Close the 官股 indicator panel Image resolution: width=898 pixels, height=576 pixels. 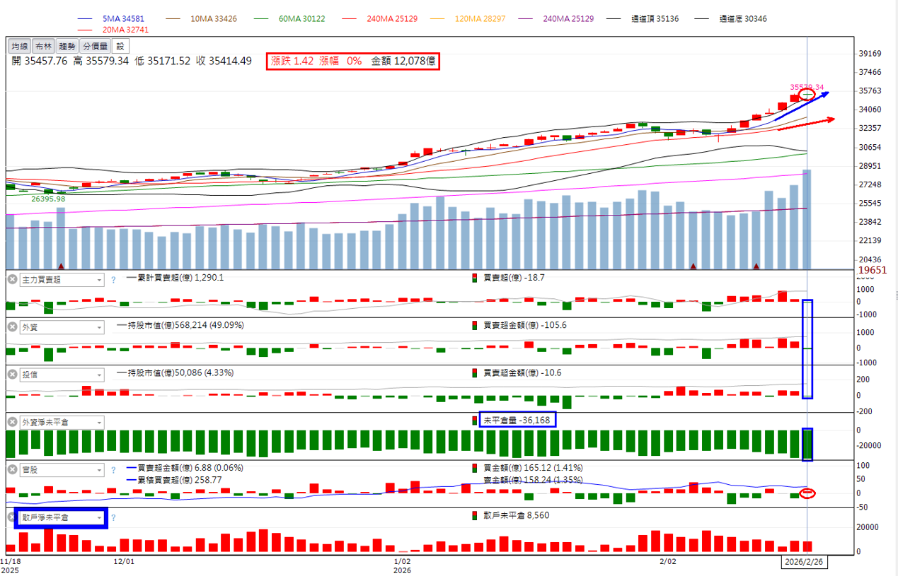point(12,469)
